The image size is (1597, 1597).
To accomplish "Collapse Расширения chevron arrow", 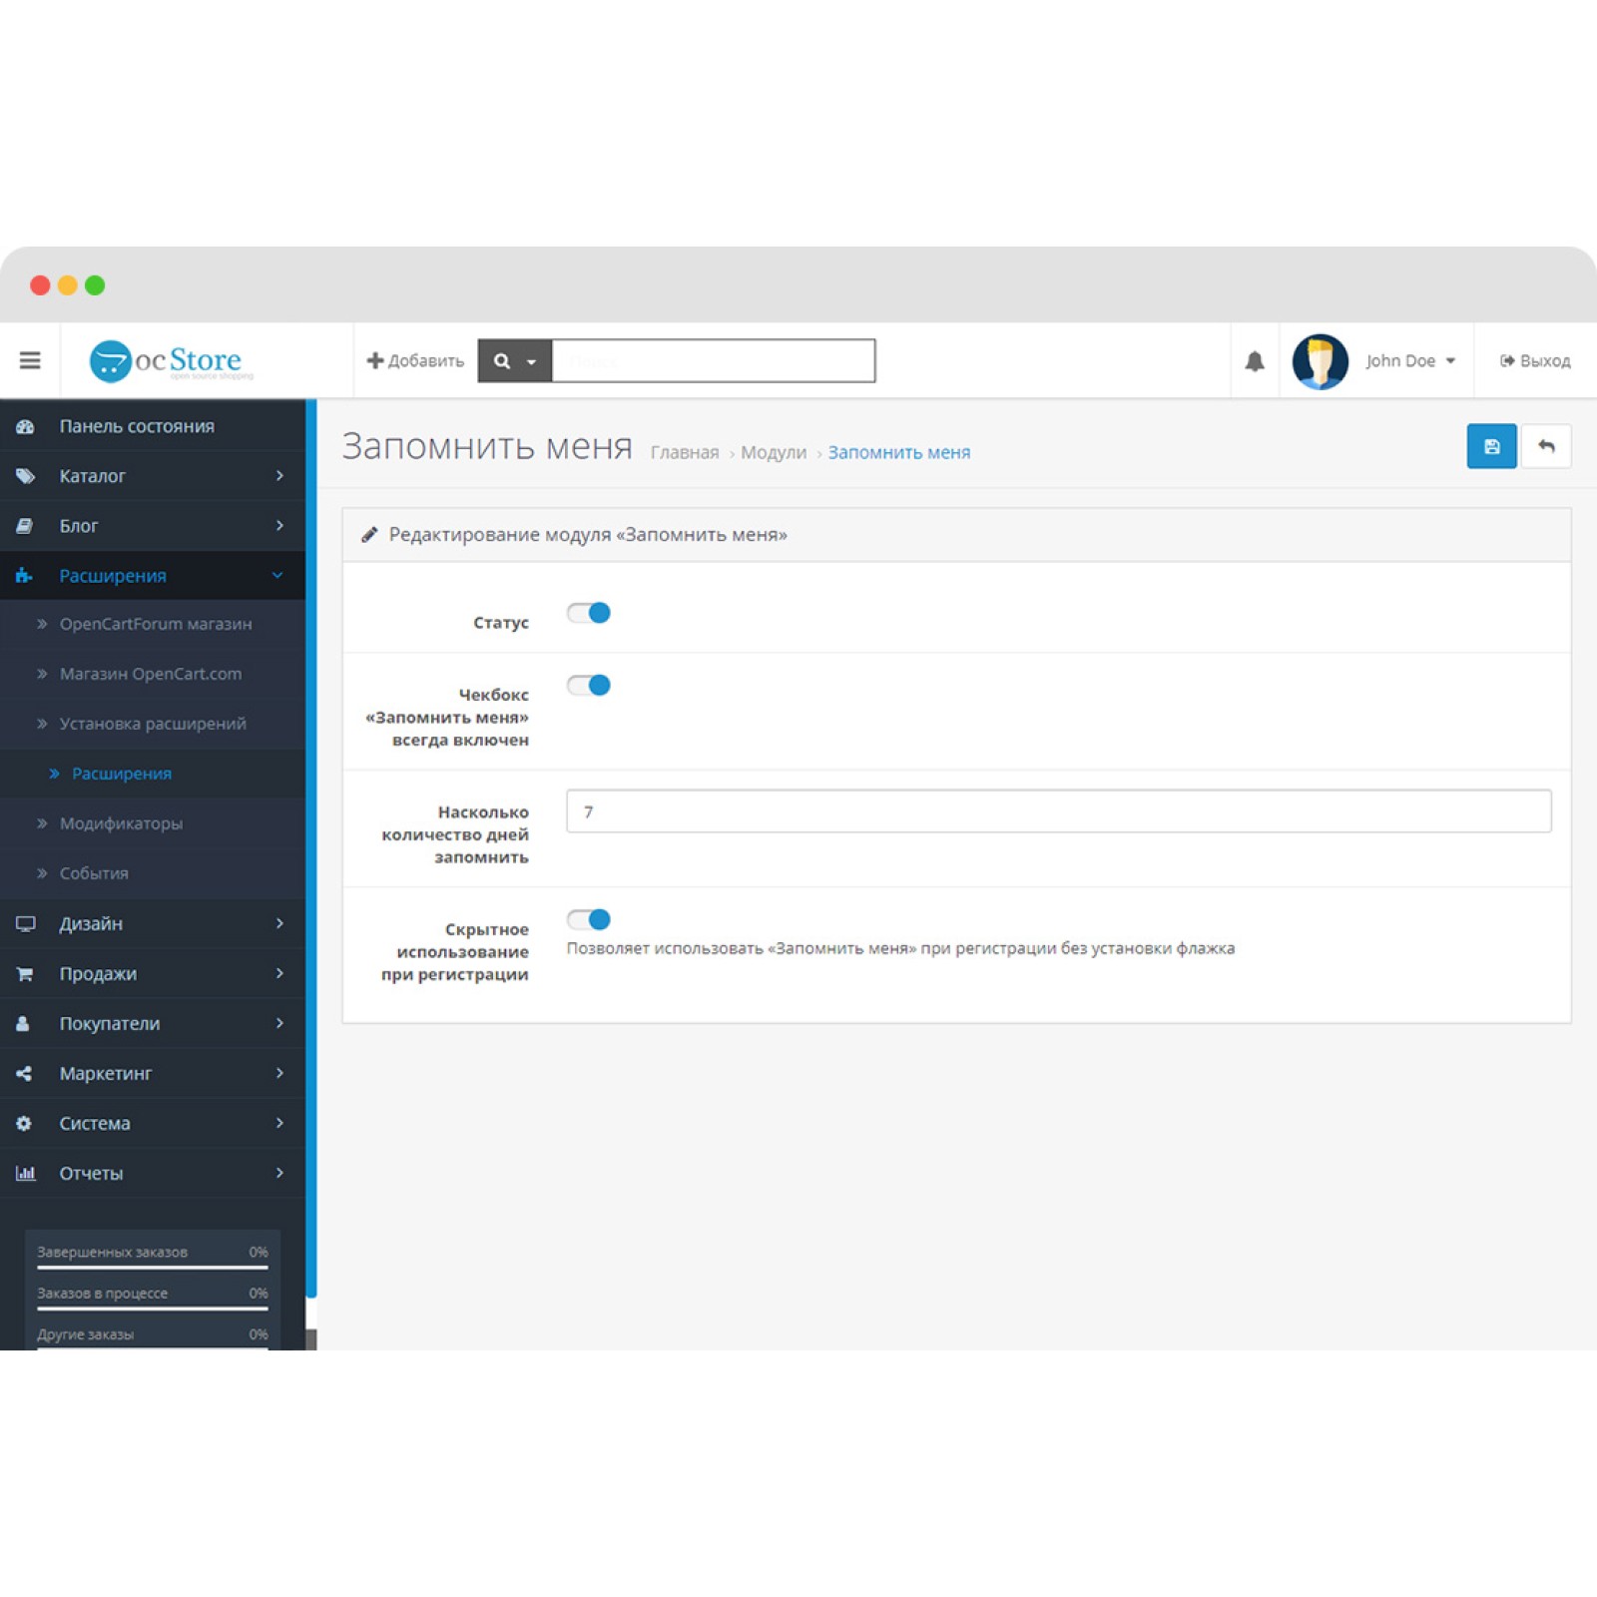I will (277, 576).
